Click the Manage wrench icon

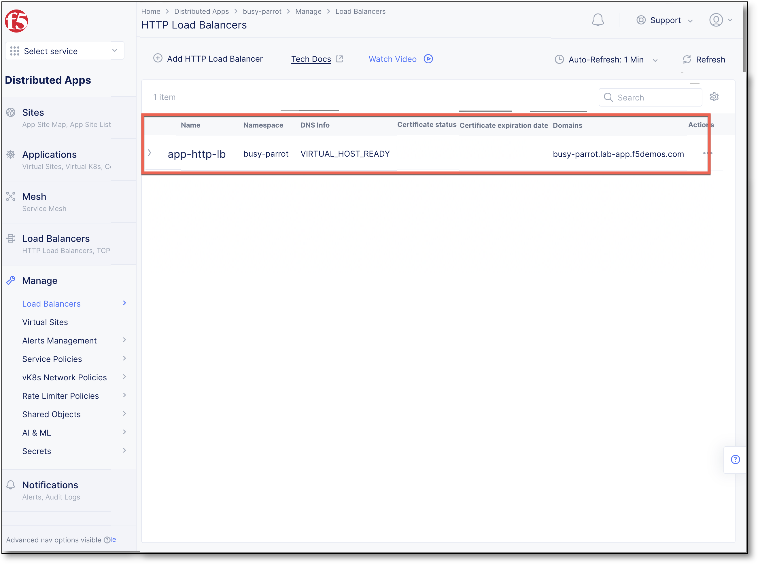(11, 280)
